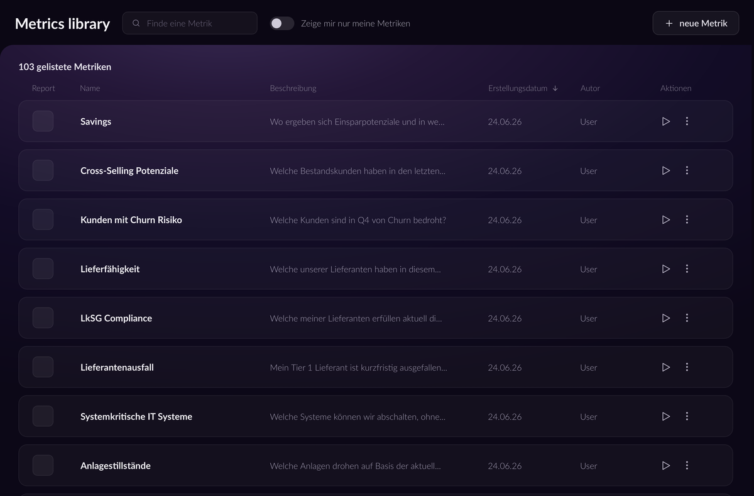Click description 'Welche Kunden sind in Q4'

(358, 219)
